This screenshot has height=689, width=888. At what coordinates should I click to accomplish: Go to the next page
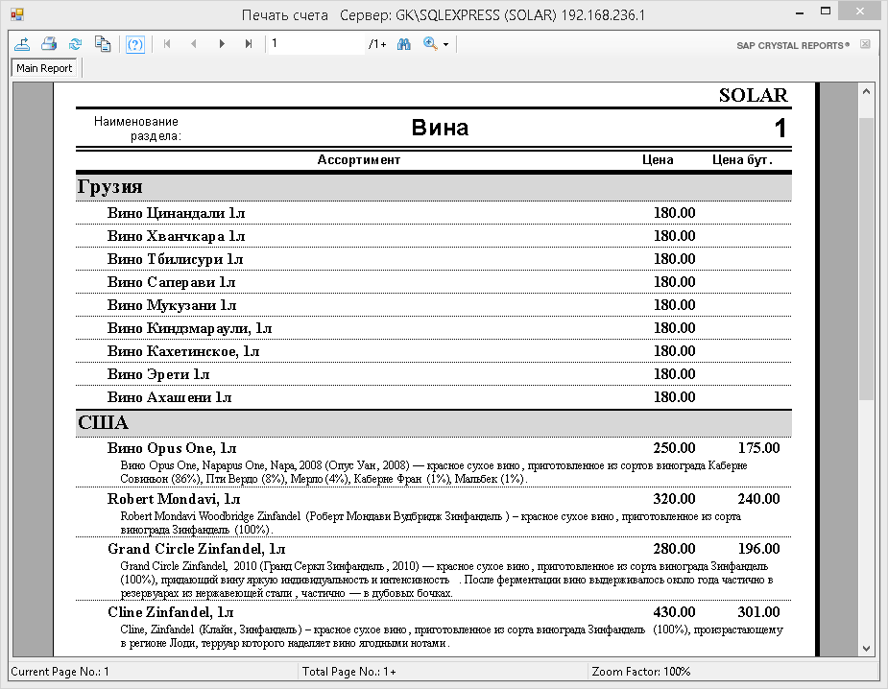click(x=222, y=43)
